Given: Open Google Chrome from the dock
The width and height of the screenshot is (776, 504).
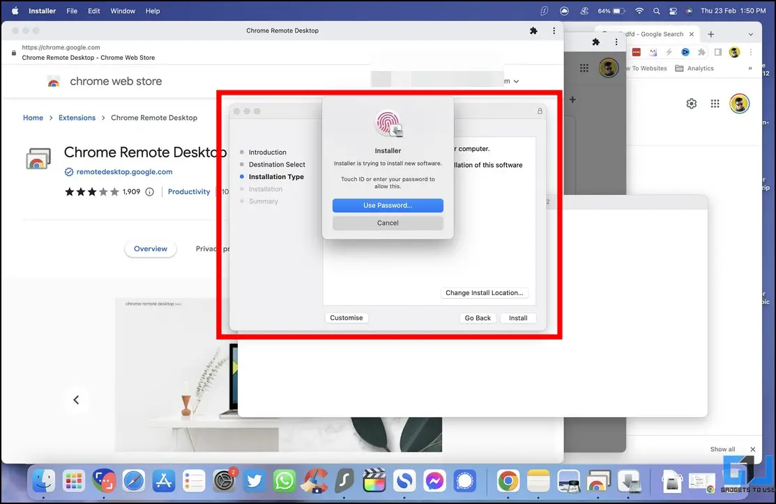Looking at the screenshot, I should click(x=508, y=481).
